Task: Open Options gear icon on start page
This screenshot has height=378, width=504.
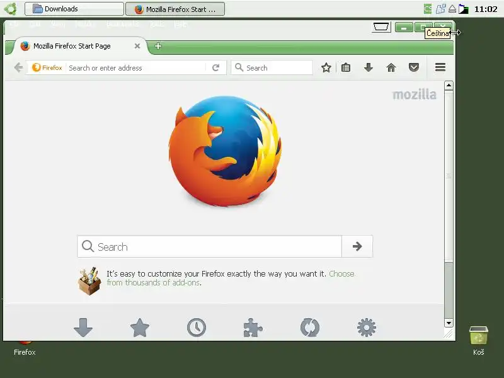Action: (367, 328)
